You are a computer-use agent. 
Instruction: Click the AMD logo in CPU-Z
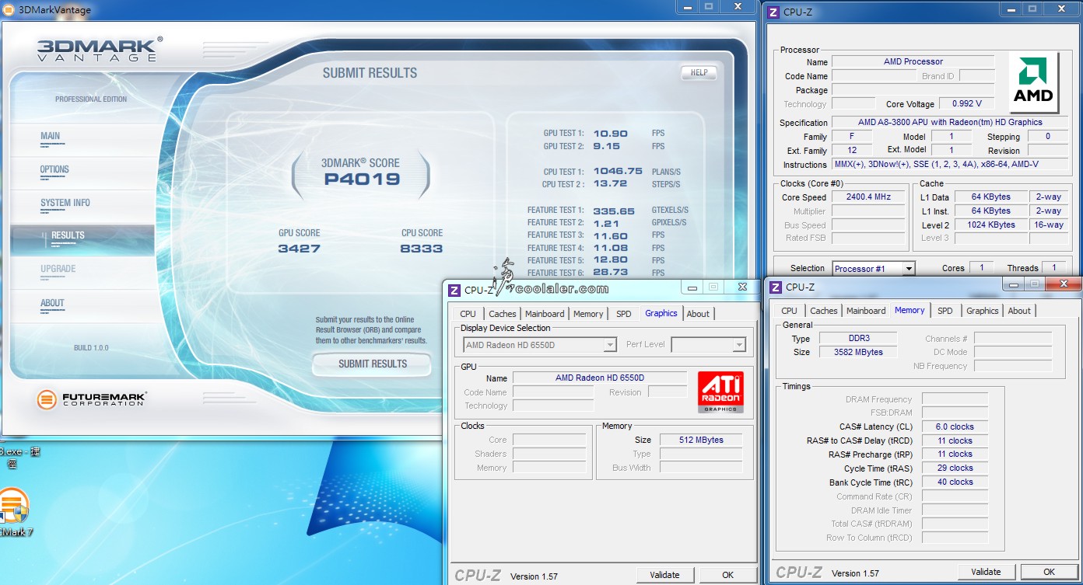1033,82
